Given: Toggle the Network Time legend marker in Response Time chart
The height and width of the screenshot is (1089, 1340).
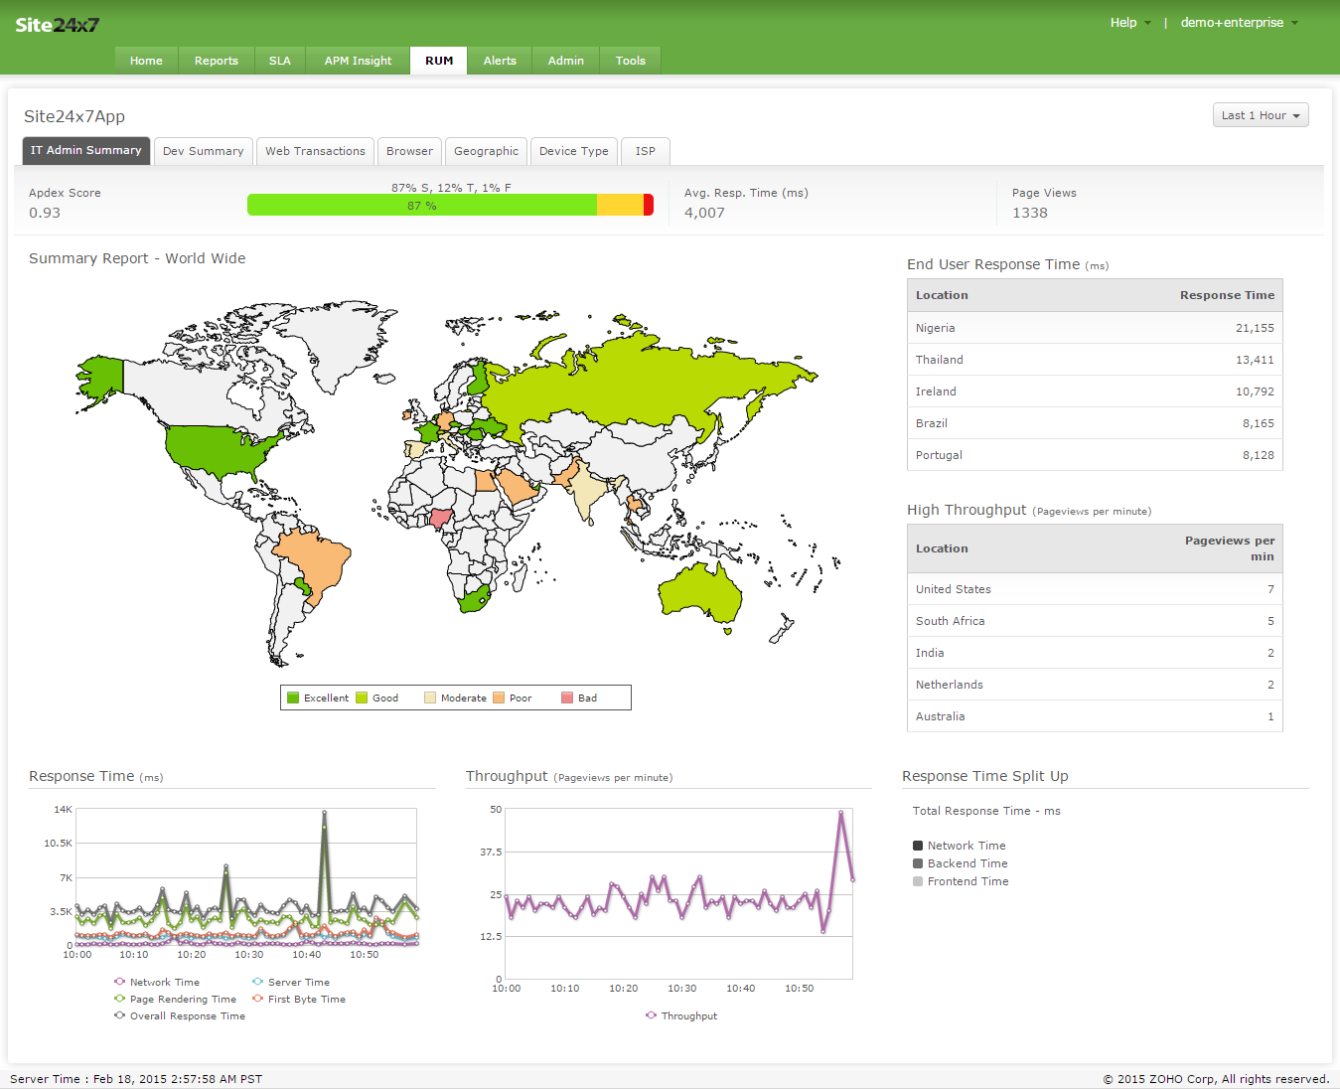Looking at the screenshot, I should [119, 982].
